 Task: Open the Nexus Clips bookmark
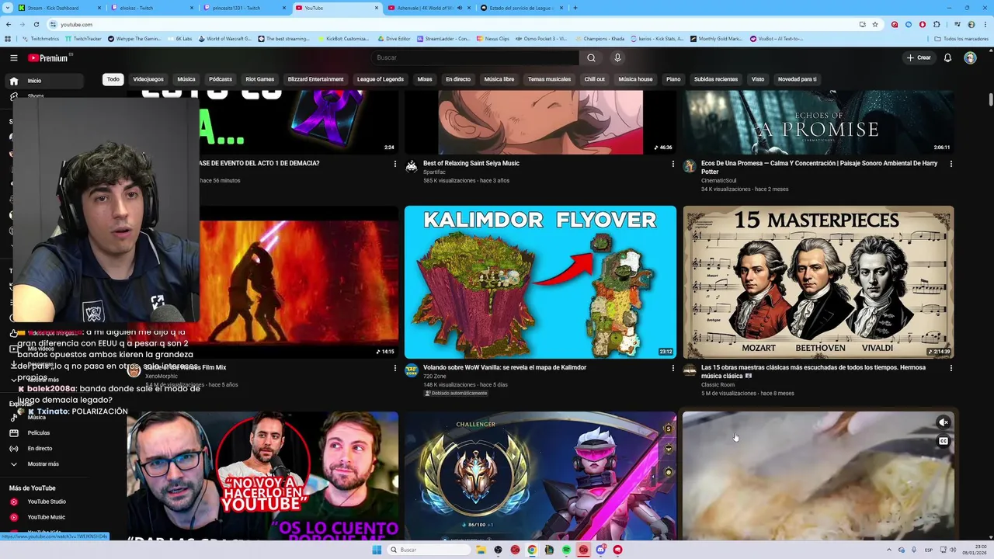point(493,38)
